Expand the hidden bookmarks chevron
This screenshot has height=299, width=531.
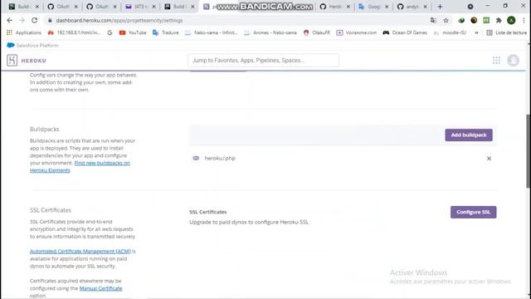click(x=476, y=32)
